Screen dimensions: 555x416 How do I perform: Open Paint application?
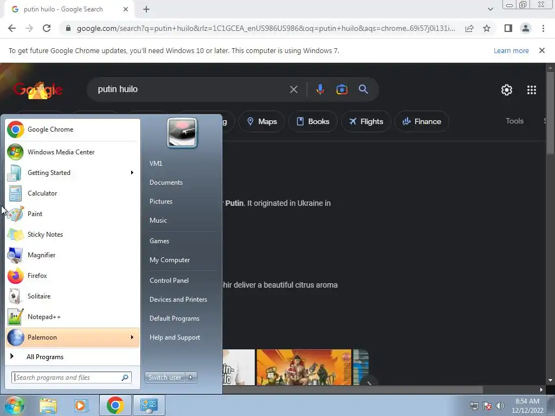(x=73, y=213)
